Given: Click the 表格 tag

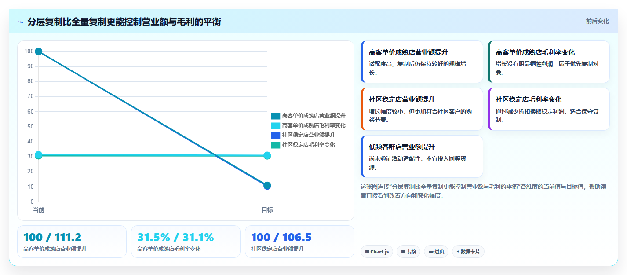Looking at the screenshot, I should tap(408, 252).
